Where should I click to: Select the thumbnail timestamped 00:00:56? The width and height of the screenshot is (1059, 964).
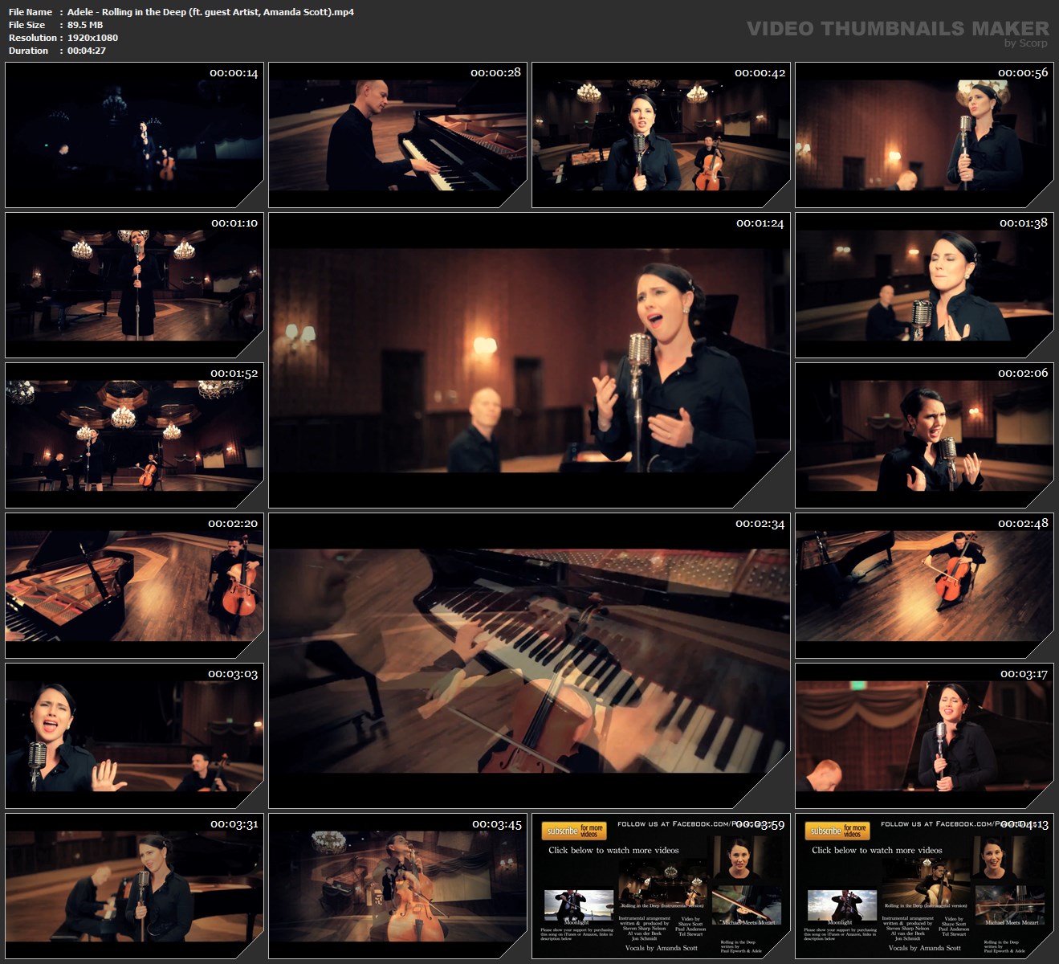pos(924,135)
